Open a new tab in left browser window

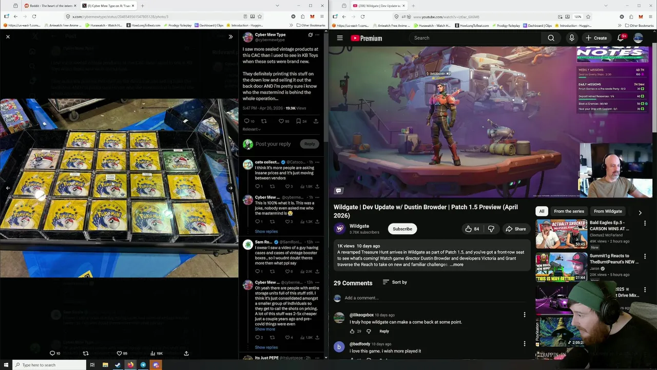point(143,6)
